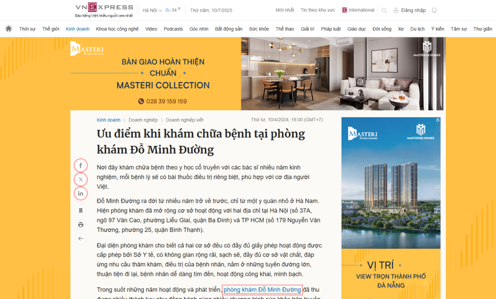This screenshot has width=496, height=299.
Task: Share article on Facebook icon
Action: (x=80, y=166)
